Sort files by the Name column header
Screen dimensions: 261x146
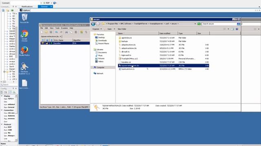click(138, 33)
